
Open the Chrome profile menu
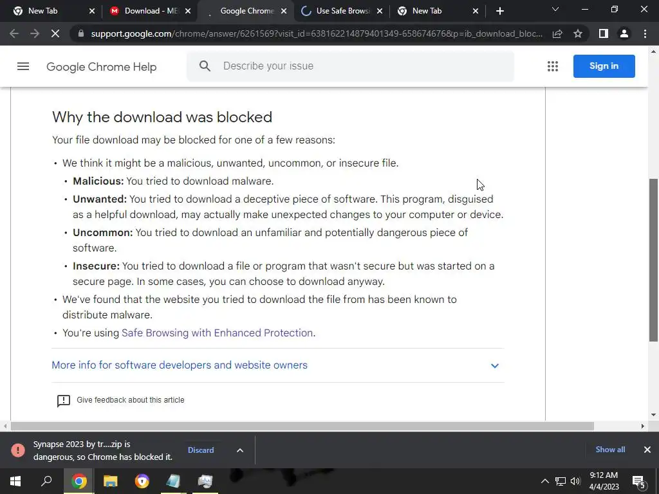624,33
